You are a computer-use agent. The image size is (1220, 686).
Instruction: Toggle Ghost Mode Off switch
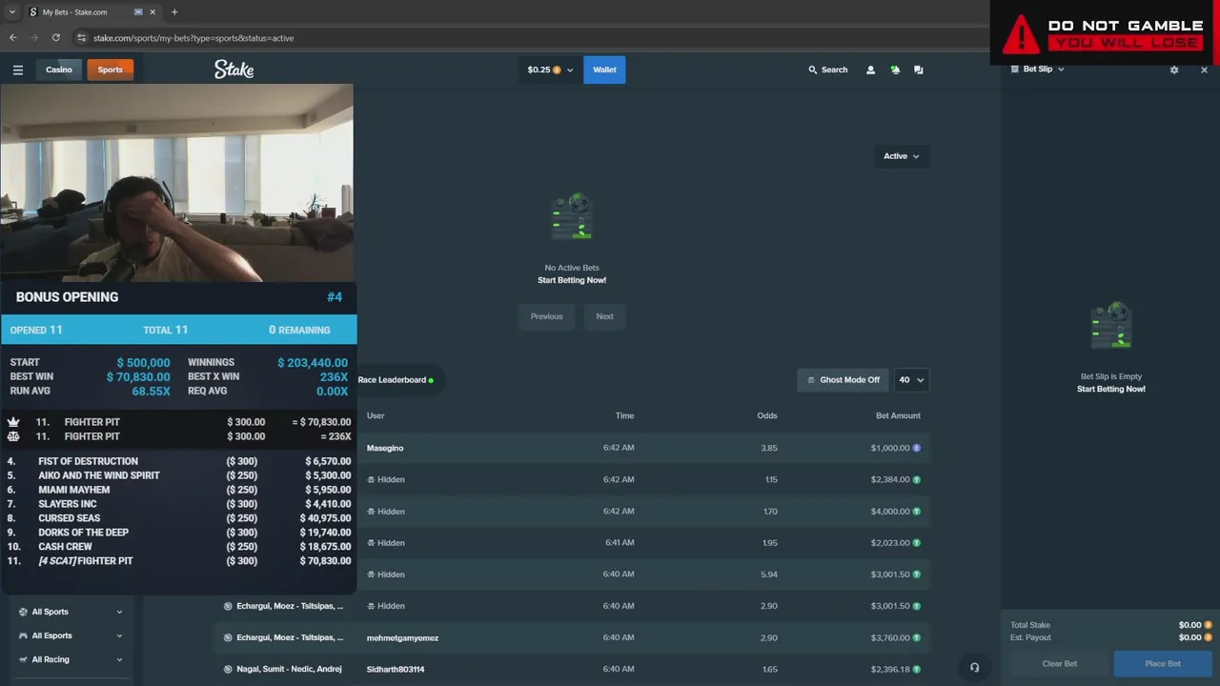(x=844, y=380)
